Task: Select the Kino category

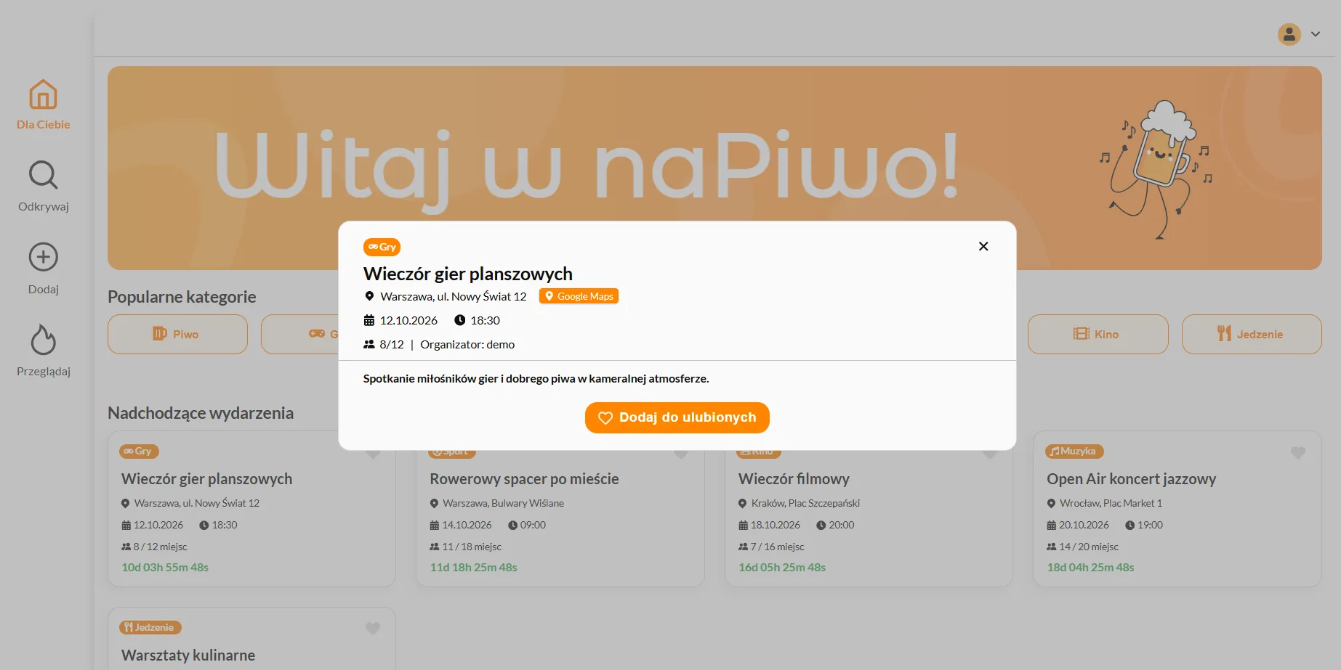Action: 1098,334
